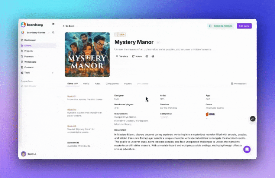The height and width of the screenshot is (178, 275).
Task: Click the Tools sidebar icon
Action: pyautogui.click(x=22, y=73)
